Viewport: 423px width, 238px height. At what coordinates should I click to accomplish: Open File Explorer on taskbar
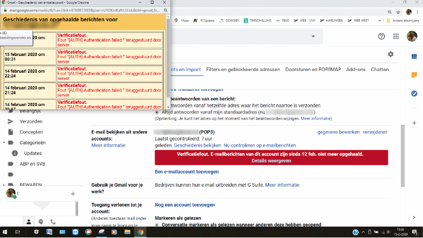[128, 232]
